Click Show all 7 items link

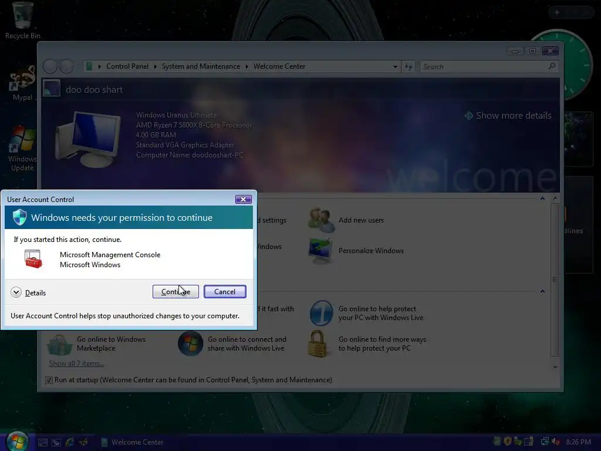(x=77, y=363)
